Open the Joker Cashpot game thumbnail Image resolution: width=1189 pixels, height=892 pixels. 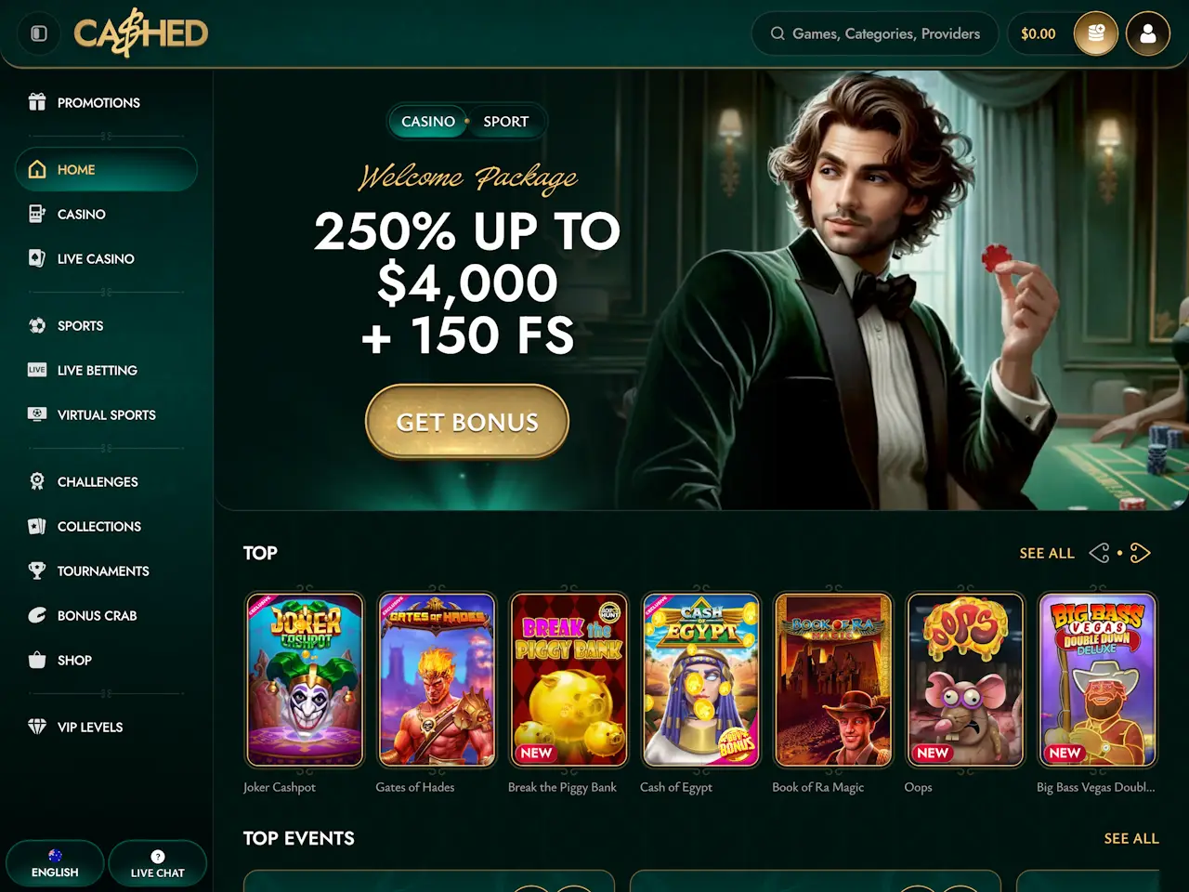pyautogui.click(x=305, y=679)
